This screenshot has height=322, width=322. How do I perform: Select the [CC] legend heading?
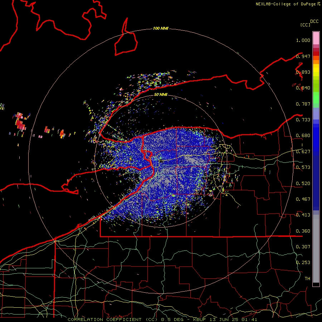pyautogui.click(x=305, y=25)
